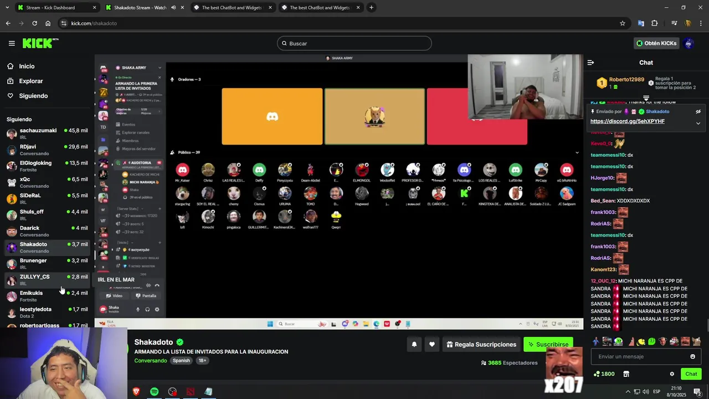Open browser three-dot menu
Viewport: 709px width, 399px height.
(x=701, y=23)
